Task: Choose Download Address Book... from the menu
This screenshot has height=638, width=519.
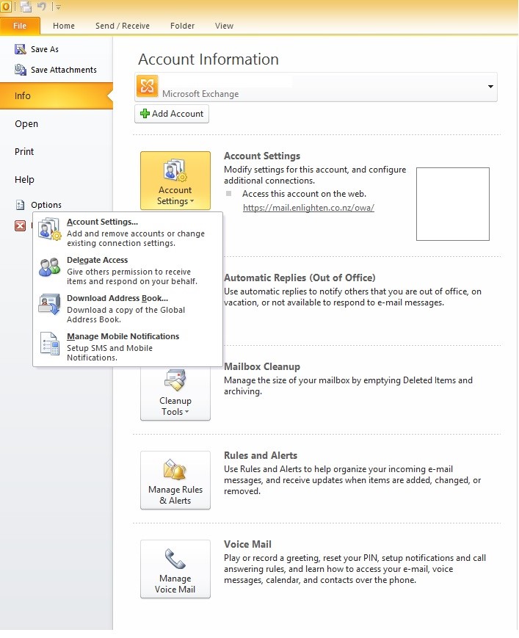Action: click(128, 308)
